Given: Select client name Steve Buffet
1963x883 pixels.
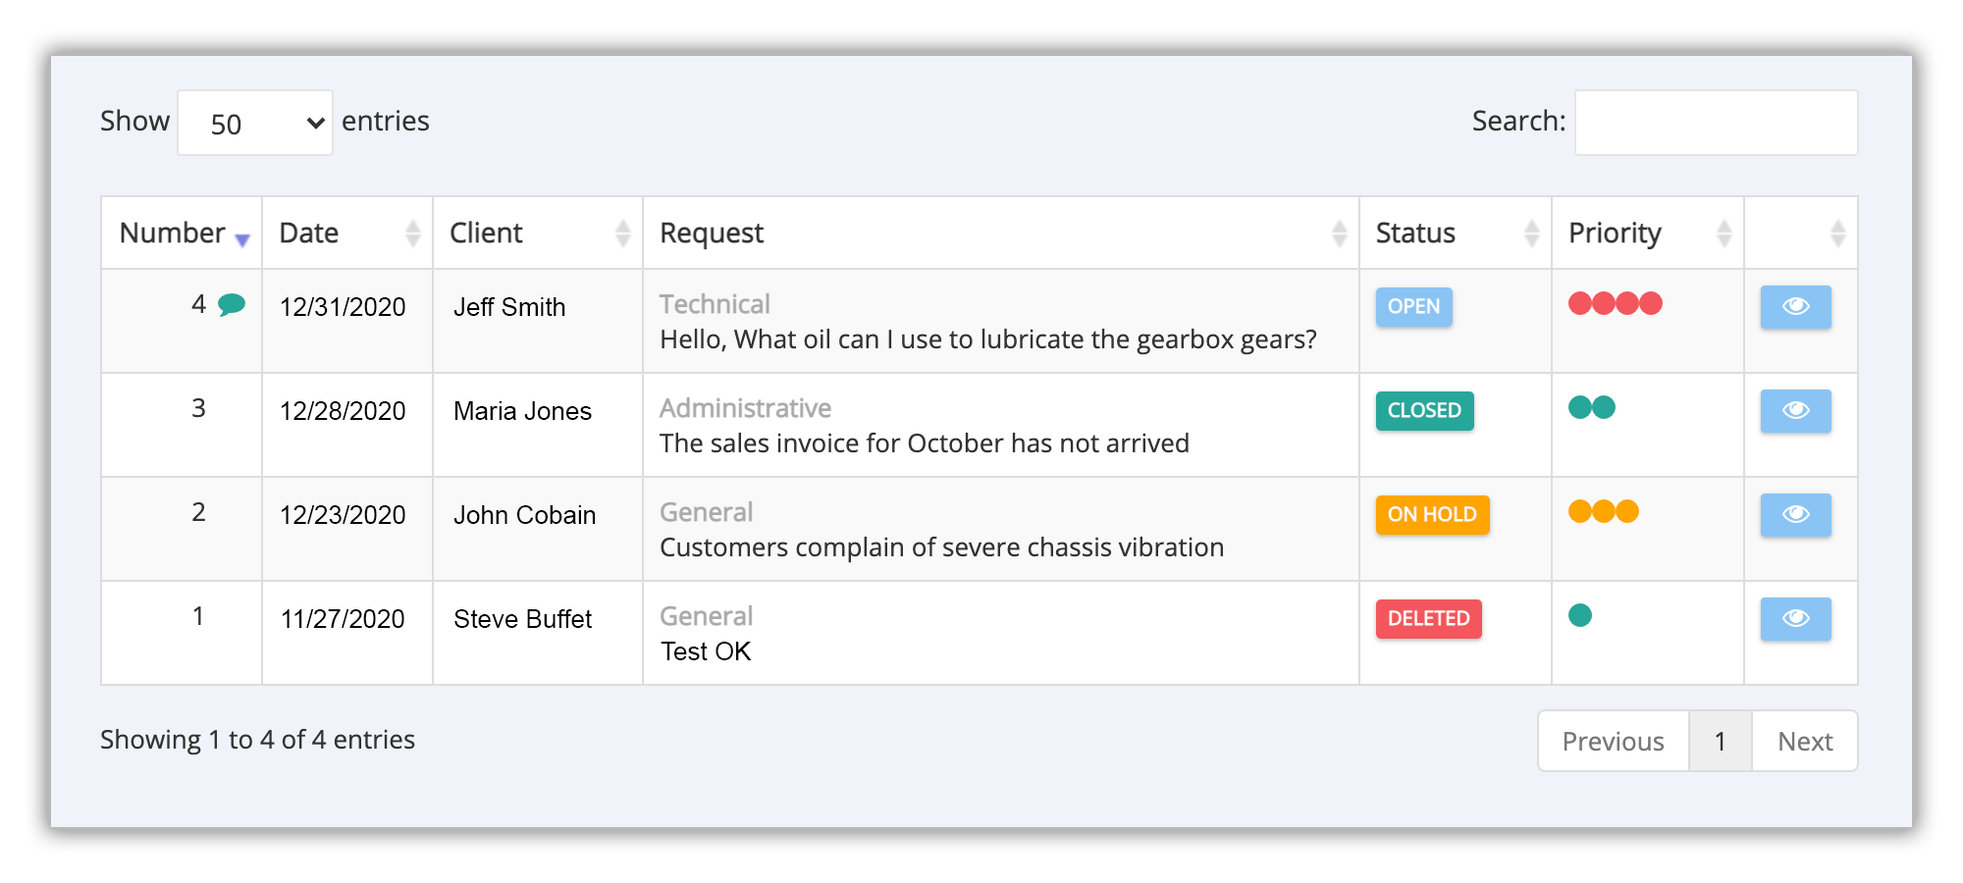Looking at the screenshot, I should pos(522,619).
